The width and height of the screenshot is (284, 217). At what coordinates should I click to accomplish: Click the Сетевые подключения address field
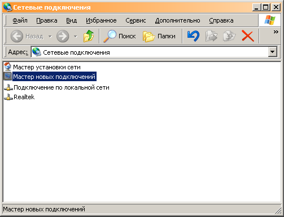click(150, 52)
